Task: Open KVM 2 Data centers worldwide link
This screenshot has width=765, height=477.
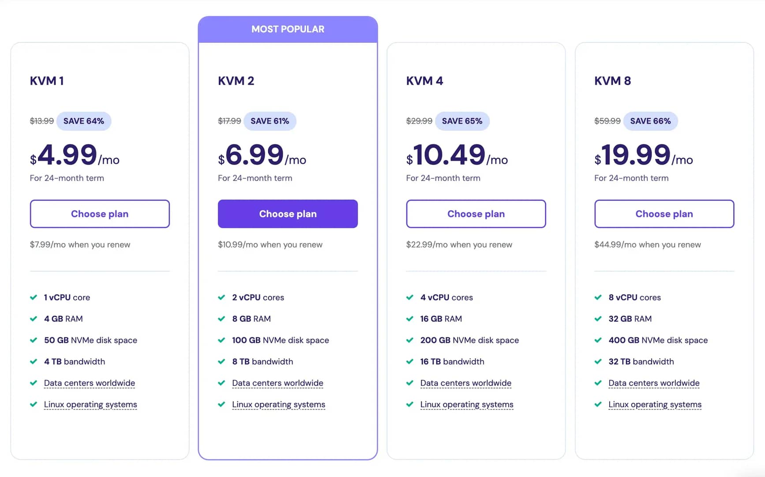Action: pos(277,383)
